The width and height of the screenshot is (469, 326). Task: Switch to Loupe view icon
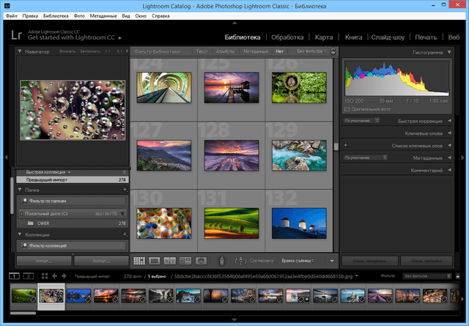[x=155, y=260]
